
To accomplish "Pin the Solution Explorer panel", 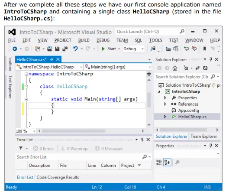I will 210,59.
